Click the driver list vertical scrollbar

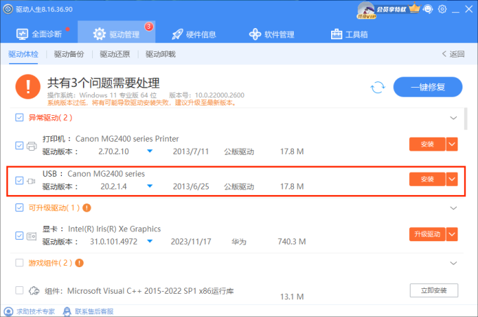tap(465, 119)
